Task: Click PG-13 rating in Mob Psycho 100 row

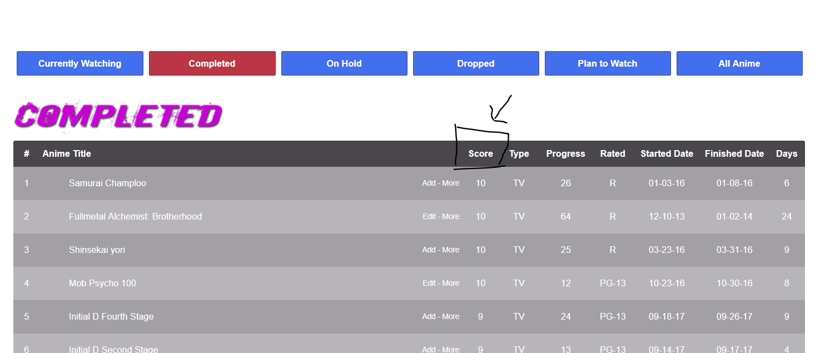Action: 613,283
